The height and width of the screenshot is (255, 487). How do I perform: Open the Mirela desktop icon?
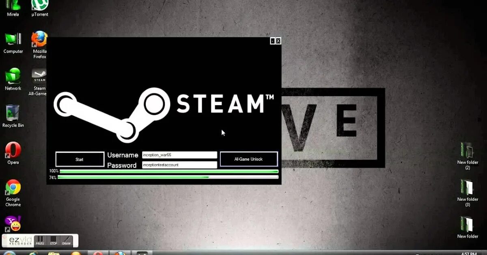(13, 7)
